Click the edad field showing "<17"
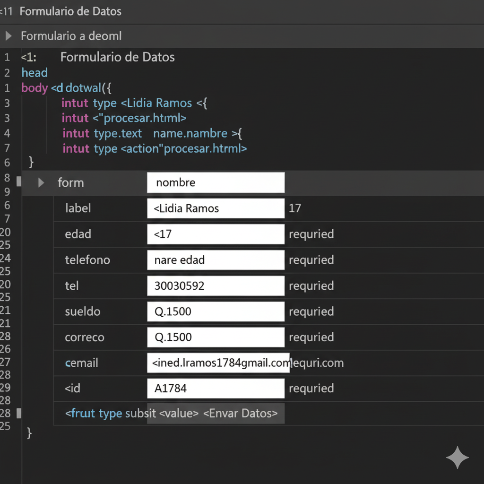Viewport: 484px width, 484px height. pos(216,234)
